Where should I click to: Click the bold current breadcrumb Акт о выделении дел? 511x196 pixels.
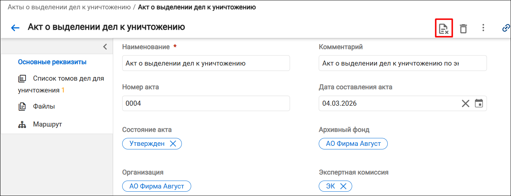[x=197, y=7]
